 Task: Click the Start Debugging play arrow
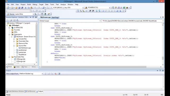coord(51,8)
